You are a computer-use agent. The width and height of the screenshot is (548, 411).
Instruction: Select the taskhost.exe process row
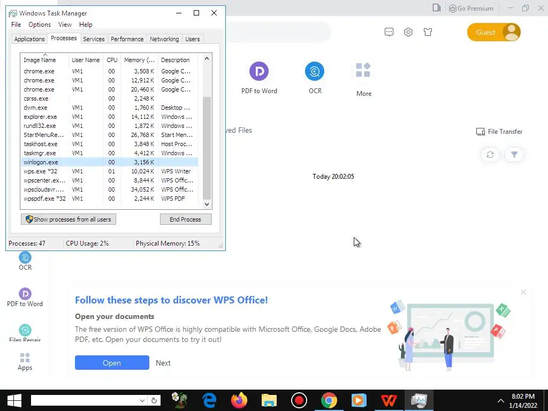click(109, 144)
